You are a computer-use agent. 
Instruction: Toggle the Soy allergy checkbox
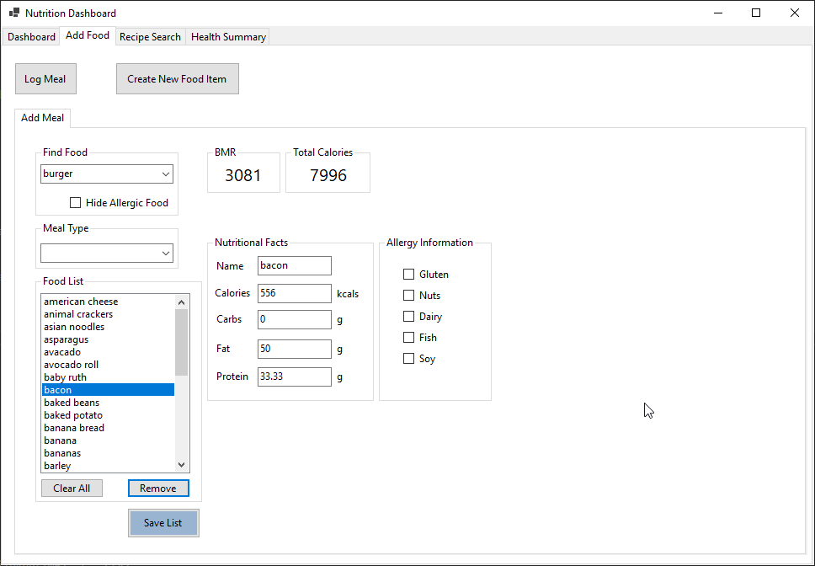pyautogui.click(x=409, y=359)
